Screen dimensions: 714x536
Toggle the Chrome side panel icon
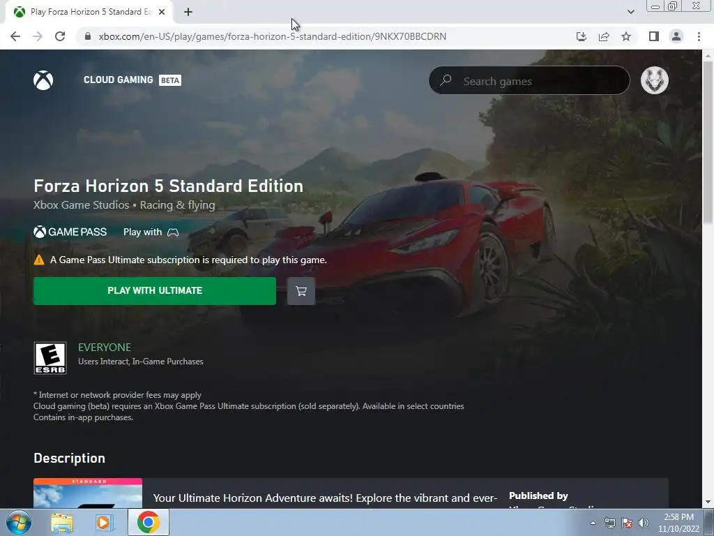click(x=654, y=36)
